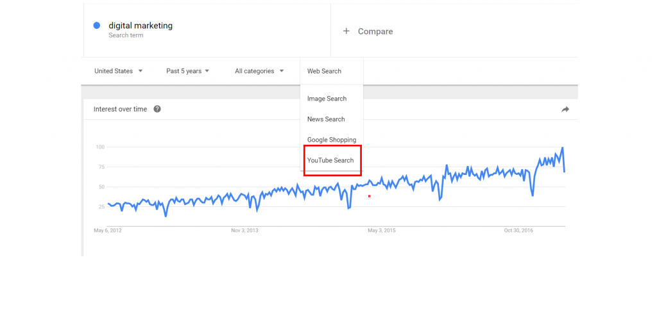Click the 75 value on the y-axis
Viewport: 657px width, 321px height.
(101, 167)
